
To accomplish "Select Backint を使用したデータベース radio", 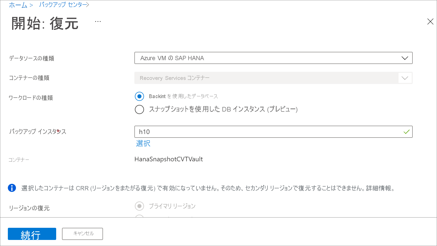I will 139,96.
